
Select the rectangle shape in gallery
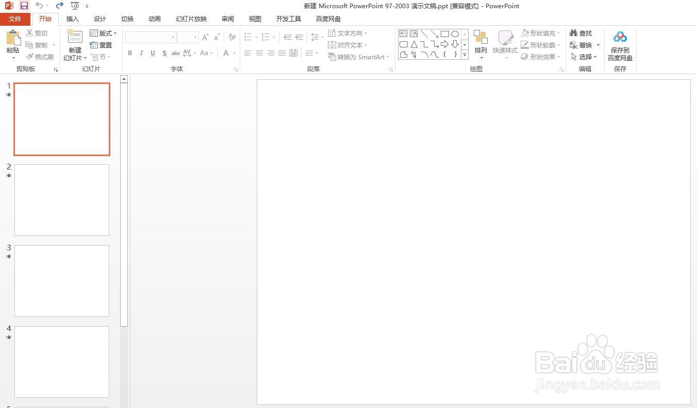[x=444, y=34]
